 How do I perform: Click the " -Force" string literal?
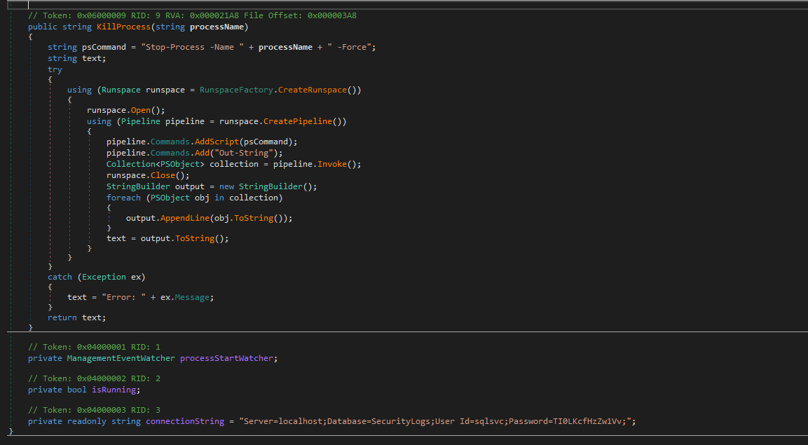pyautogui.click(x=350, y=47)
